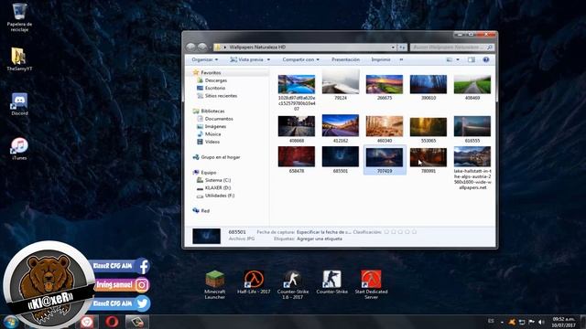Open the Papelera de reciclaje desktop icon
This screenshot has width=586, height=329.
pos(19,16)
